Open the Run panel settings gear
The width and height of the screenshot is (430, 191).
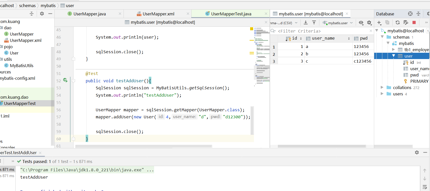pos(417,152)
